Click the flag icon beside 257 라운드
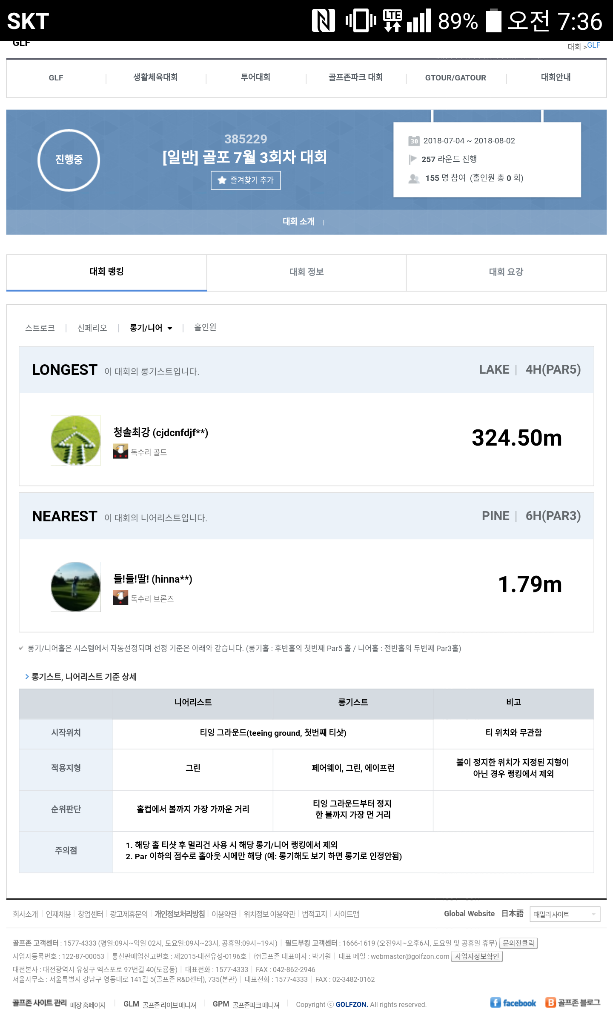 coord(412,159)
